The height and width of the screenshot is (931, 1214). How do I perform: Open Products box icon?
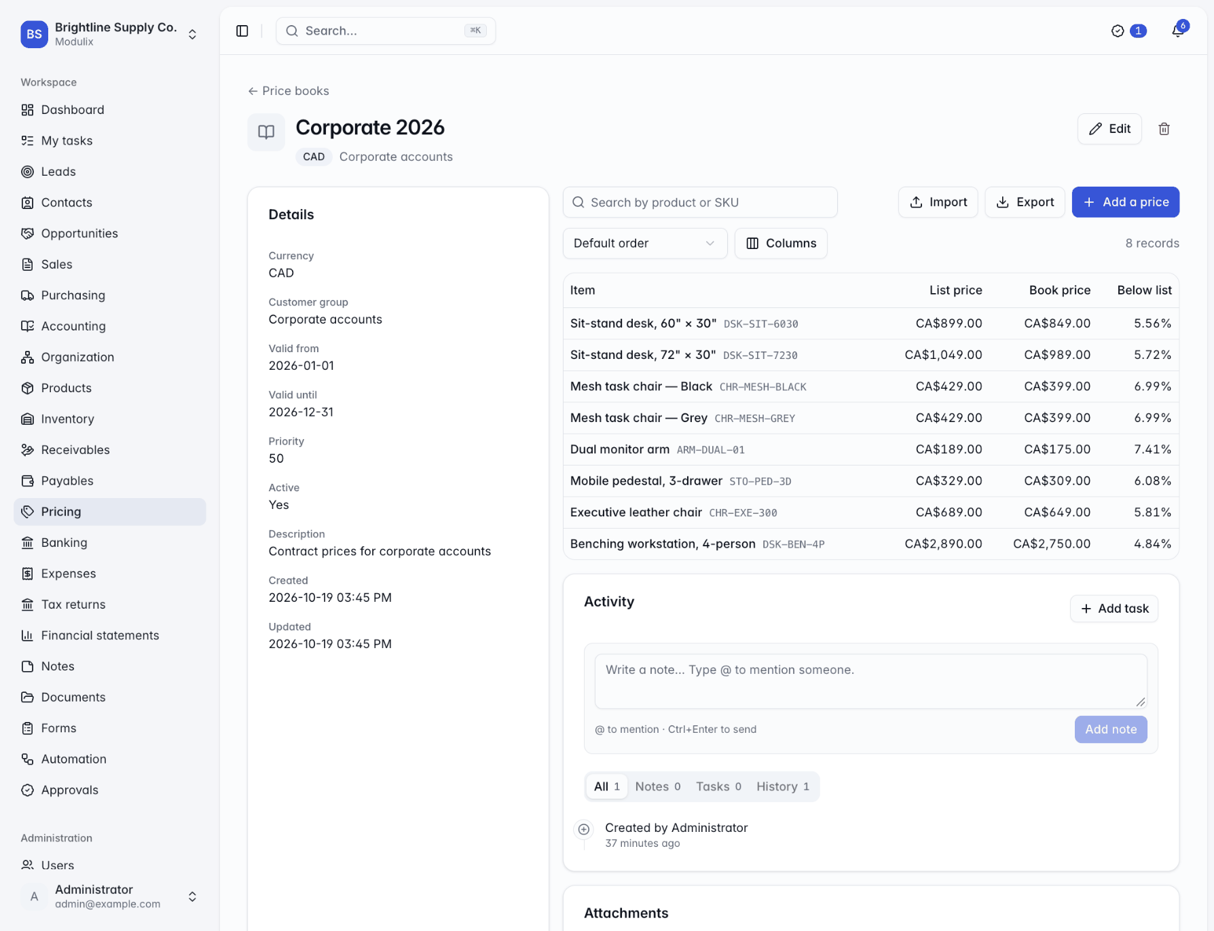click(27, 388)
